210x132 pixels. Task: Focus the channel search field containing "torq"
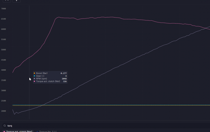tap(106, 126)
